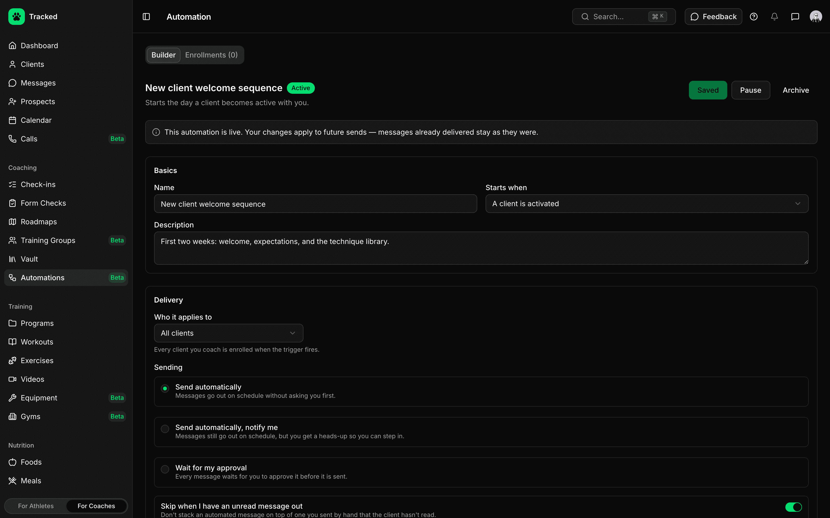Click the Tracked paw logo icon

[16, 16]
